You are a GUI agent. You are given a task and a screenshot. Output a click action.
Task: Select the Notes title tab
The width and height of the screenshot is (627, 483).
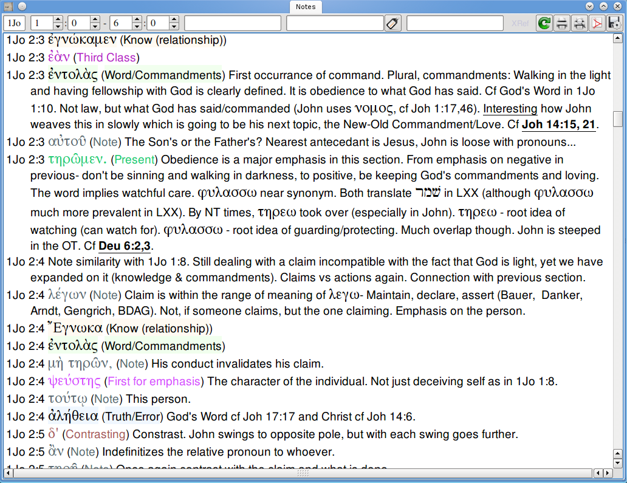pyautogui.click(x=306, y=7)
